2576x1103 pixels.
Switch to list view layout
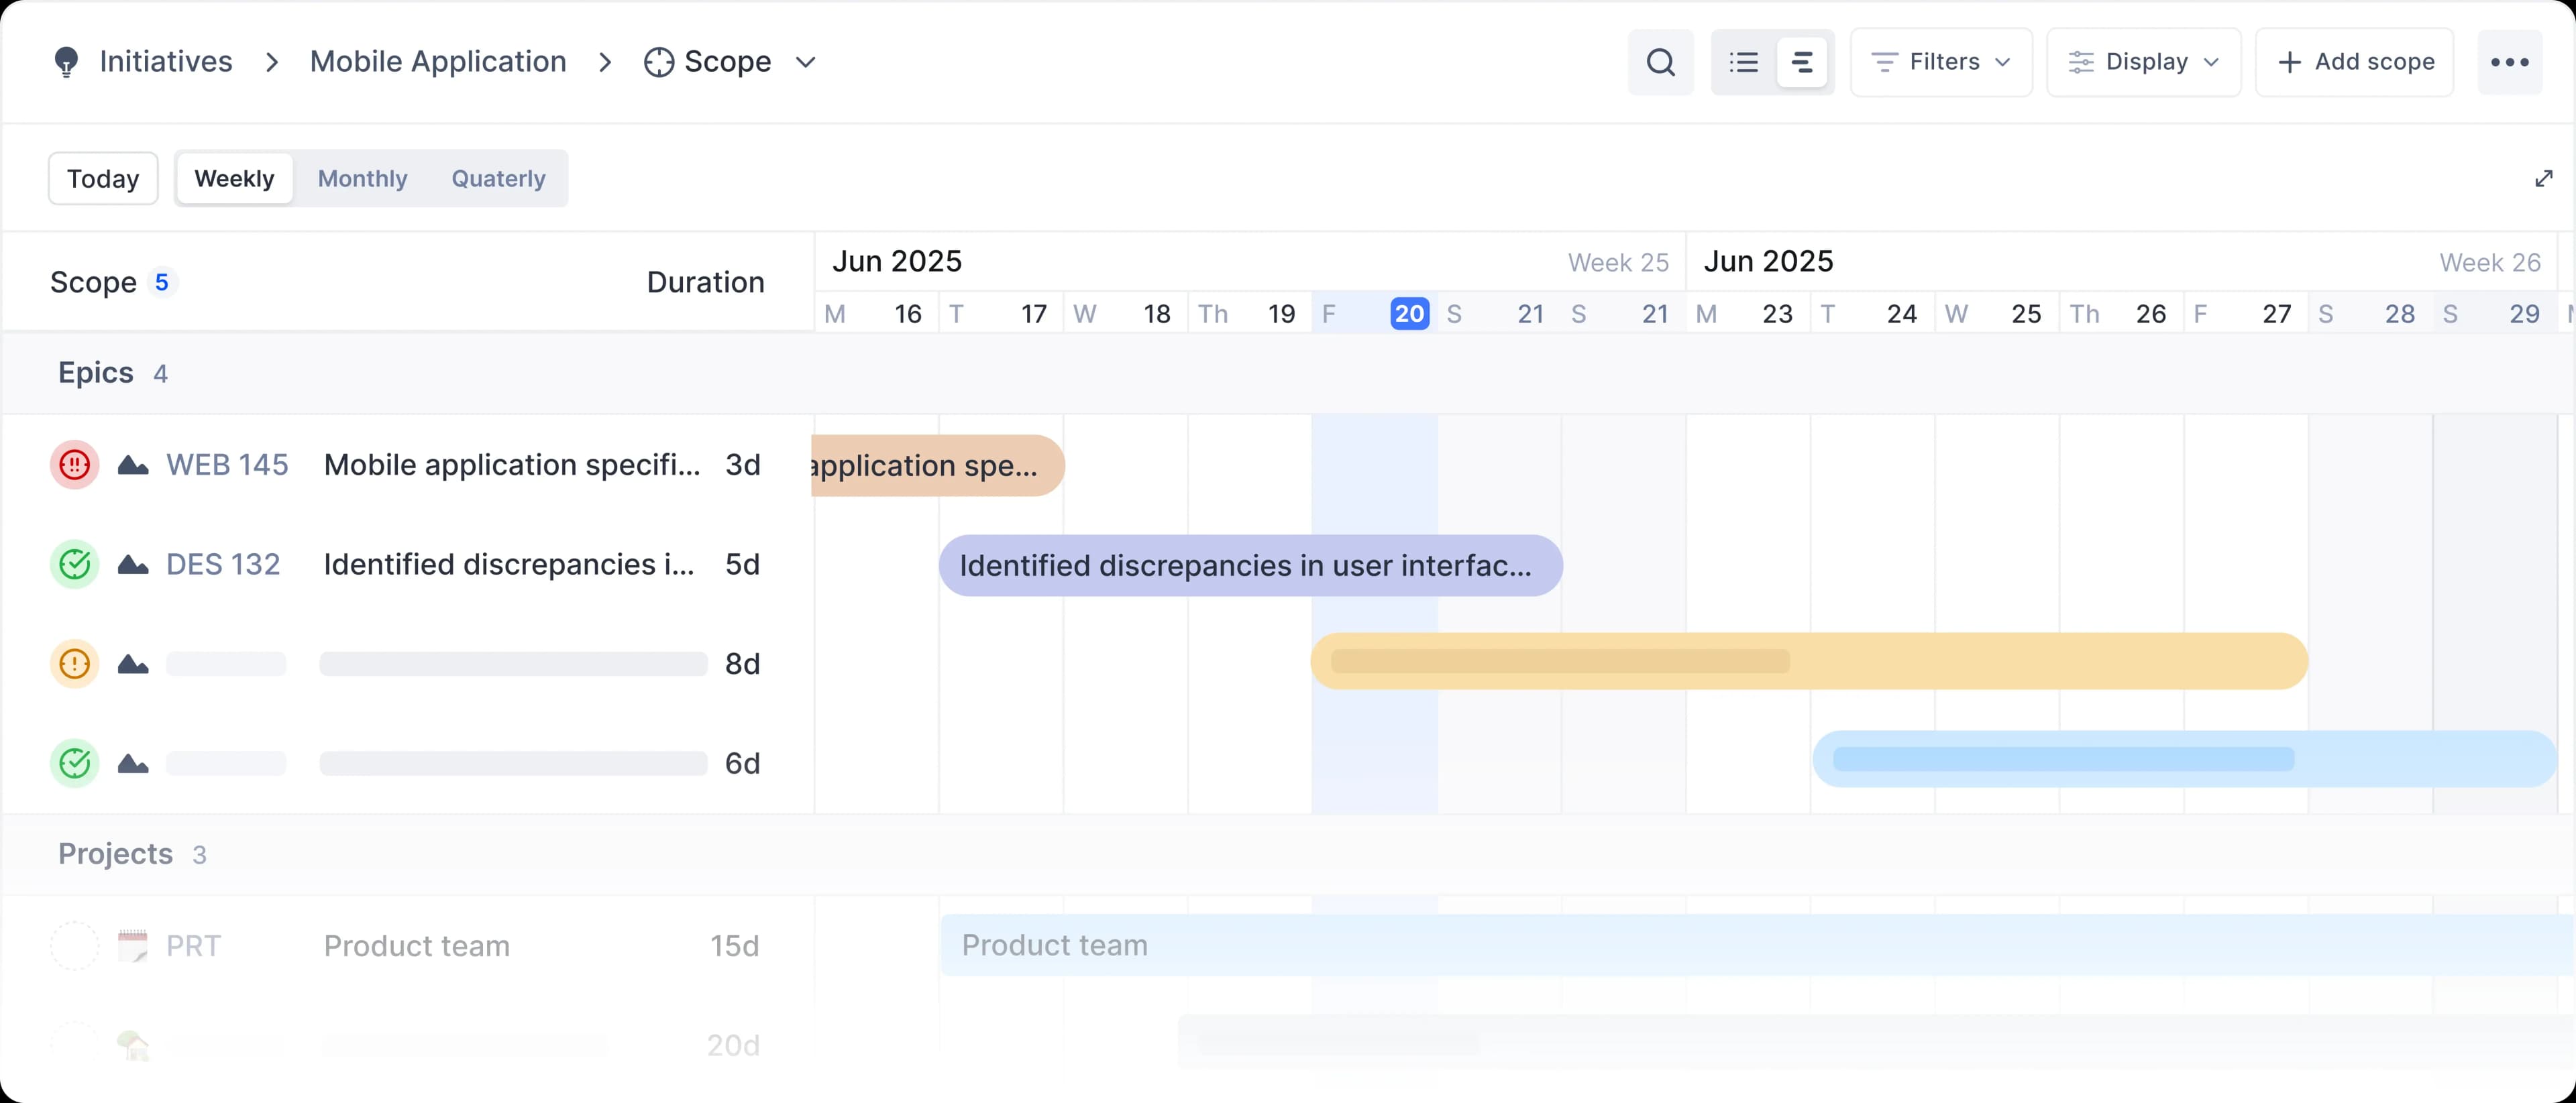1743,62
